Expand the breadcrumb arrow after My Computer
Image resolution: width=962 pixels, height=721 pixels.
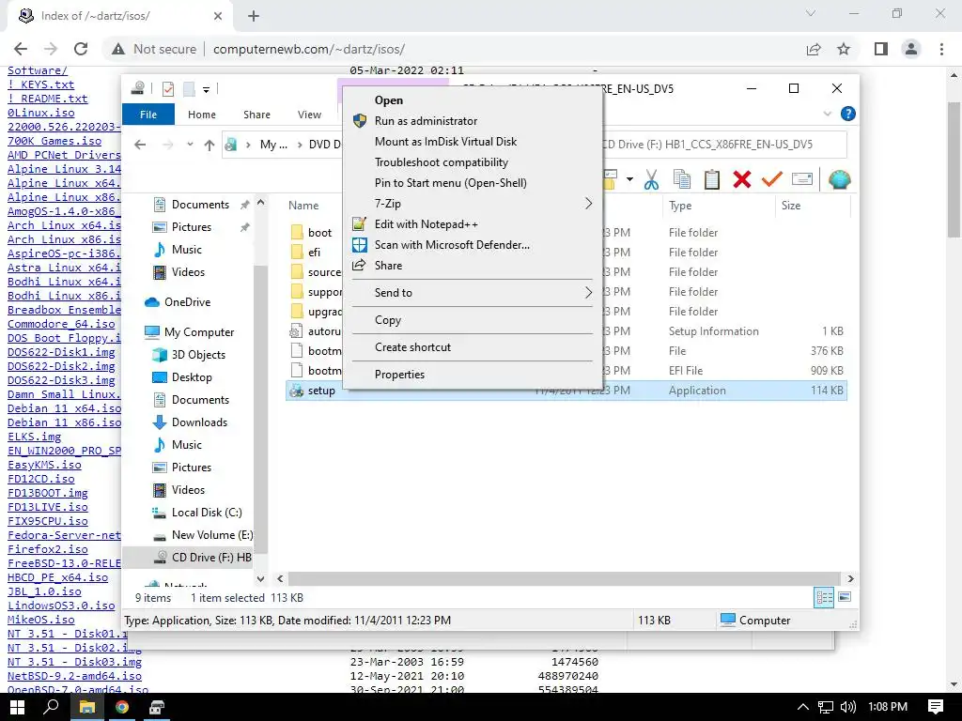[300, 145]
